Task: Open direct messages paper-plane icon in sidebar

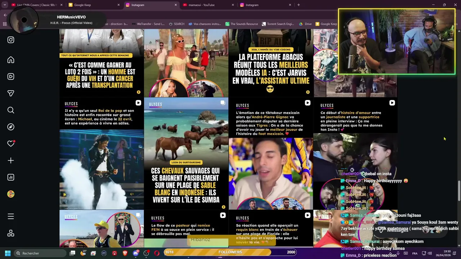Action: point(11,93)
